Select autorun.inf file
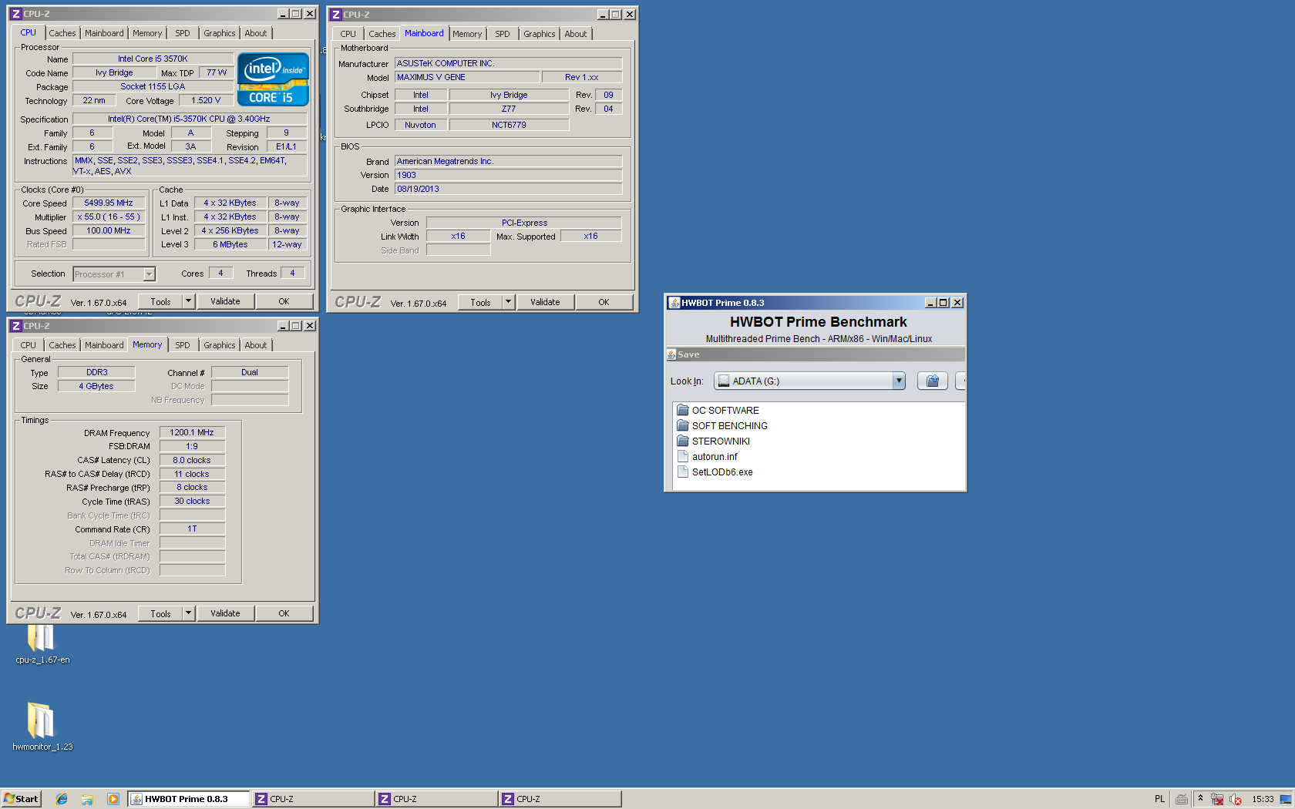This screenshot has height=809, width=1295. pos(707,456)
